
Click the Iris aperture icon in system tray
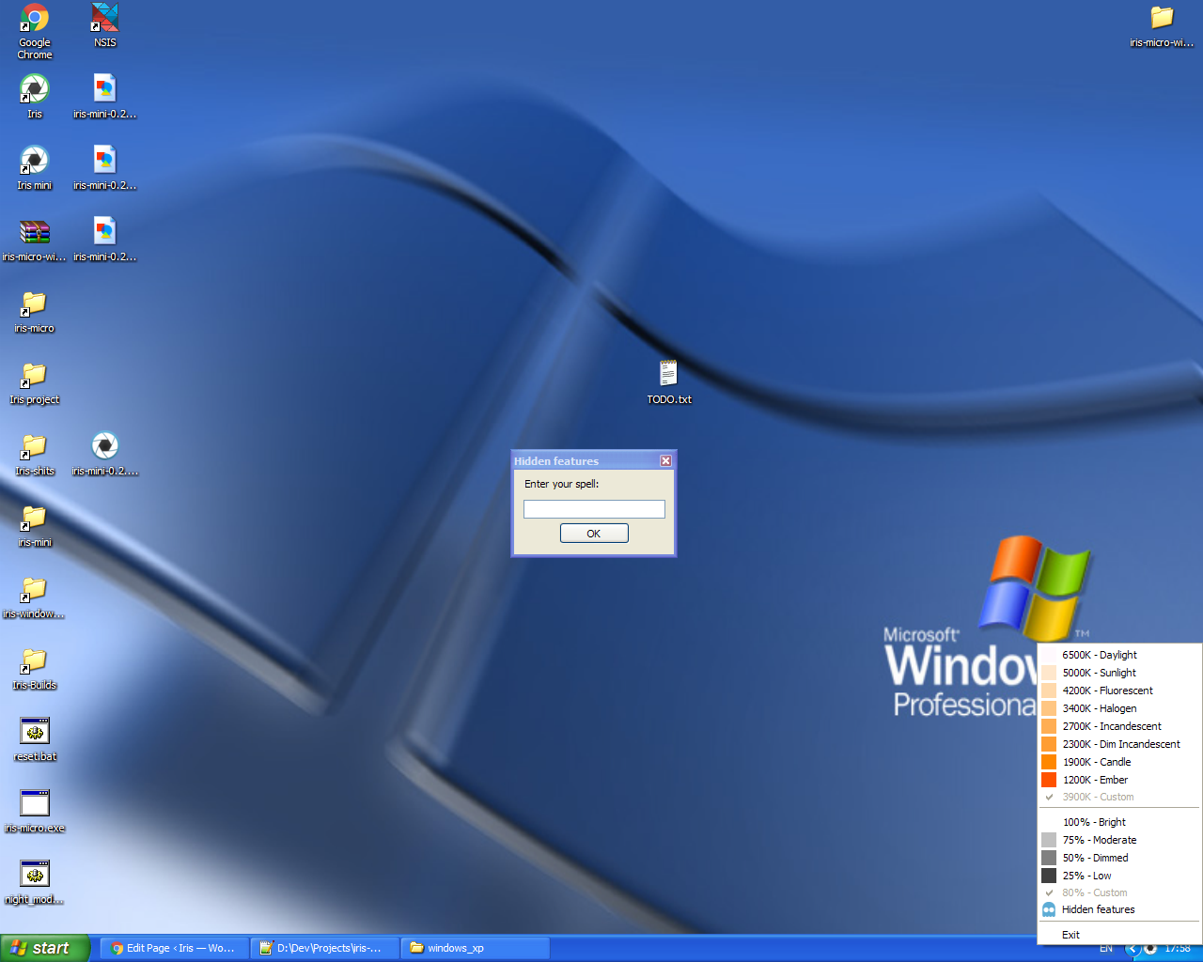coord(1150,948)
